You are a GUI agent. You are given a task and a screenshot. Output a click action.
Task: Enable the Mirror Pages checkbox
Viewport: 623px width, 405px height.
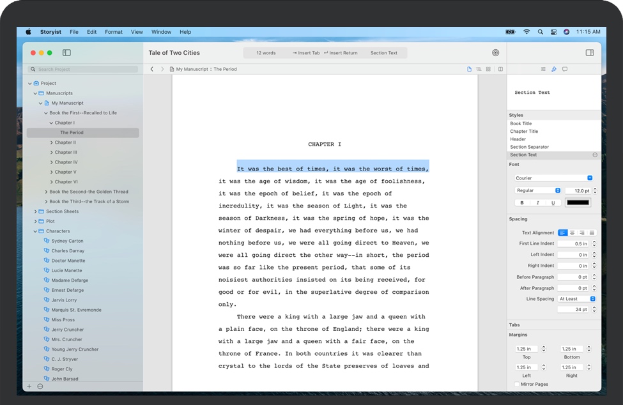click(517, 385)
